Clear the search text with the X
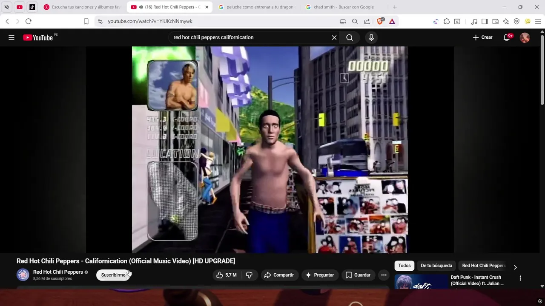This screenshot has height=306, width=545. 334,37
